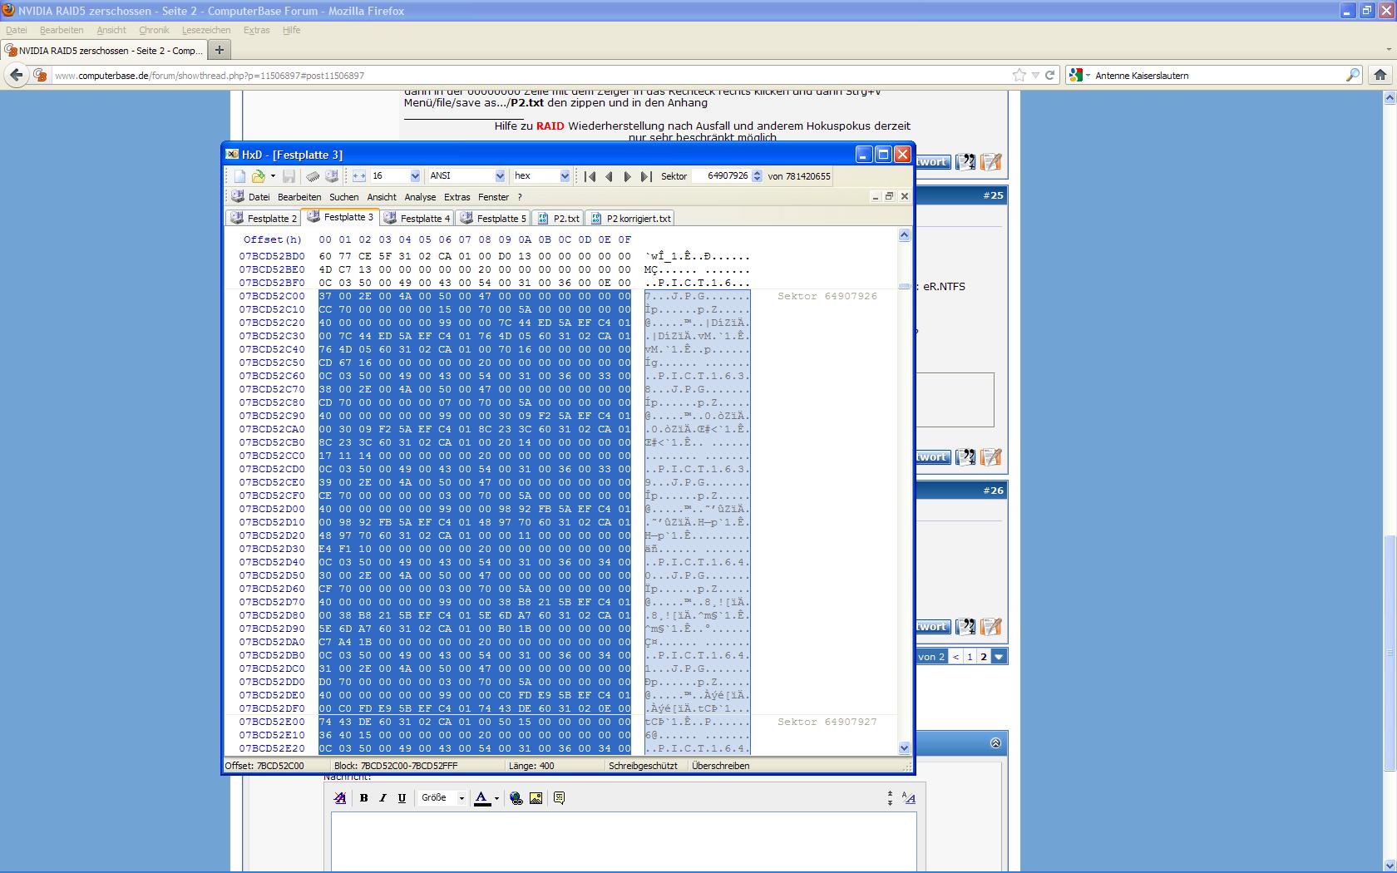Click offset row 07BCD52C00 in HxD
The height and width of the screenshot is (873, 1397).
[272, 296]
